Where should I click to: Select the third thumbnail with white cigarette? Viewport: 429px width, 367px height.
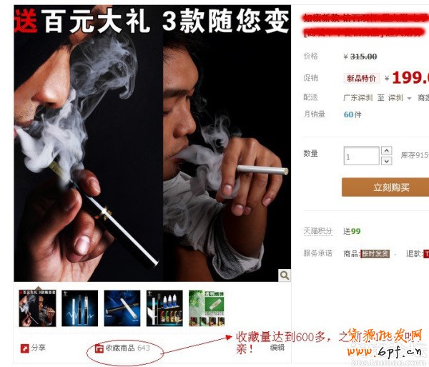(122, 308)
